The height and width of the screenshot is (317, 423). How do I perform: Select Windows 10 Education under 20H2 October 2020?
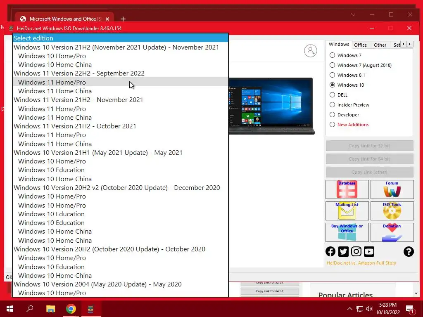[120, 267]
